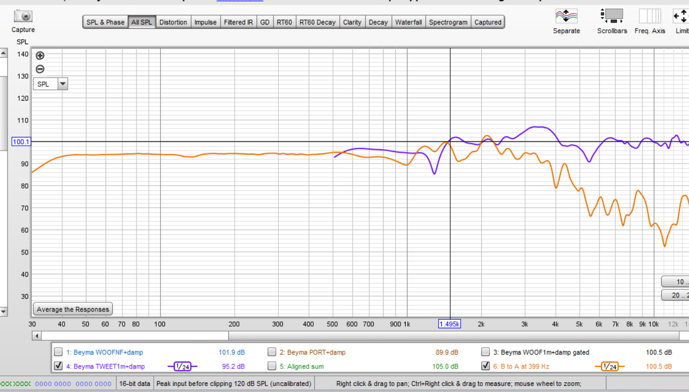Click the horizontal scrollbar left arrow
The width and height of the screenshot is (689, 392).
(x=37, y=336)
